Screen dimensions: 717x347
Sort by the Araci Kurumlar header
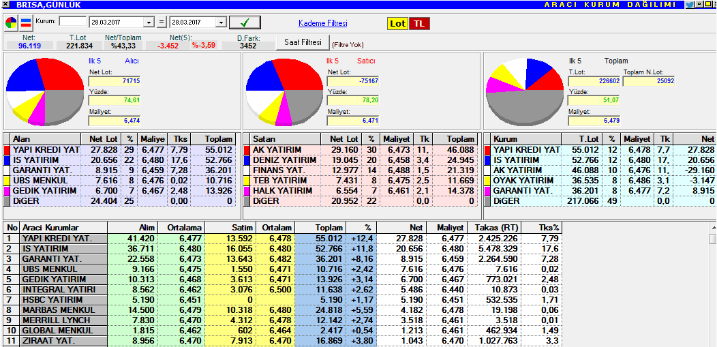click(x=64, y=227)
